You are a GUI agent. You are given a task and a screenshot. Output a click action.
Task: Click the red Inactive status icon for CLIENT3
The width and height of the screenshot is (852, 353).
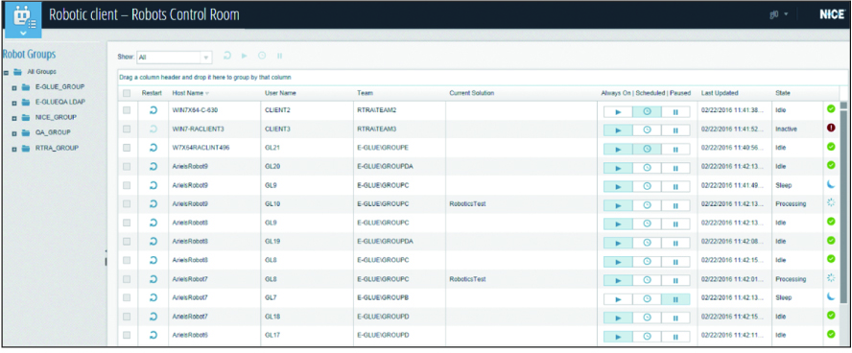tap(831, 128)
